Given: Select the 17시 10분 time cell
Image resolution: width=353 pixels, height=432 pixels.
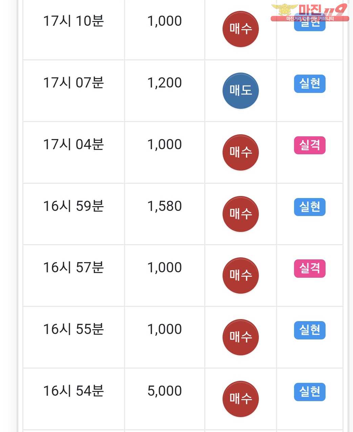Looking at the screenshot, I should coord(74,30).
